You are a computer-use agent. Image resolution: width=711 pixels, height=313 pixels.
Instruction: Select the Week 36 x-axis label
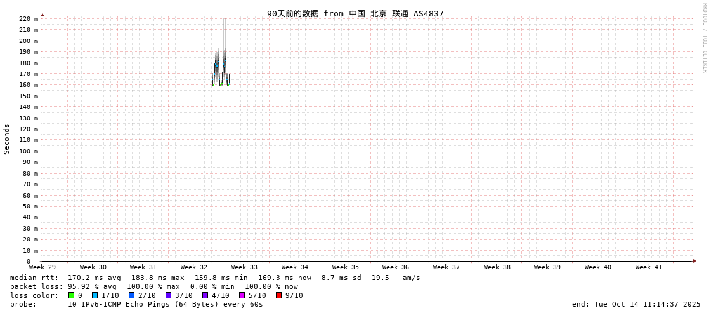click(396, 267)
